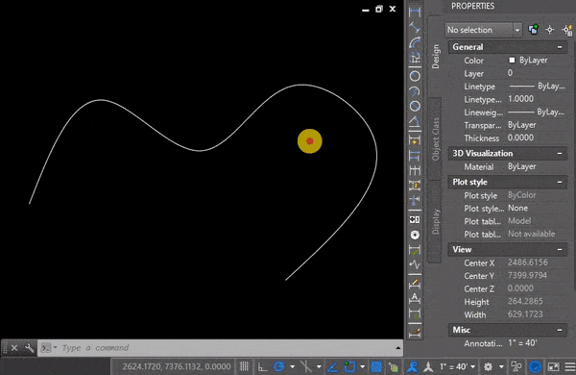Switch to the Object Class tab
The width and height of the screenshot is (576, 375).
coord(436,138)
